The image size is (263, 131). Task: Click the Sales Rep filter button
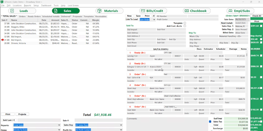(68, 125)
